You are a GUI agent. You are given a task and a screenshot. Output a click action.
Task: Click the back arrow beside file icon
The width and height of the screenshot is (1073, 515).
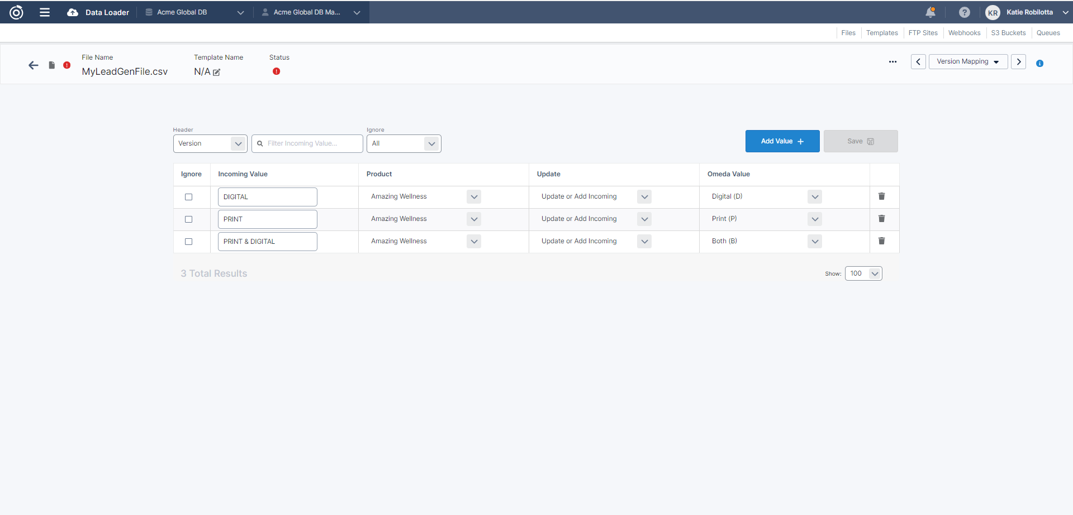tap(34, 65)
